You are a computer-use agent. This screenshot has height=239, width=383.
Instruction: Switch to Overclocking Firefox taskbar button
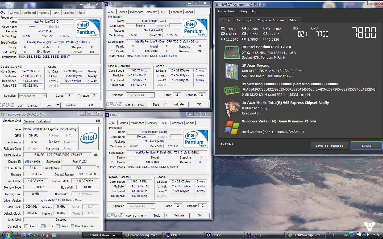(143, 235)
